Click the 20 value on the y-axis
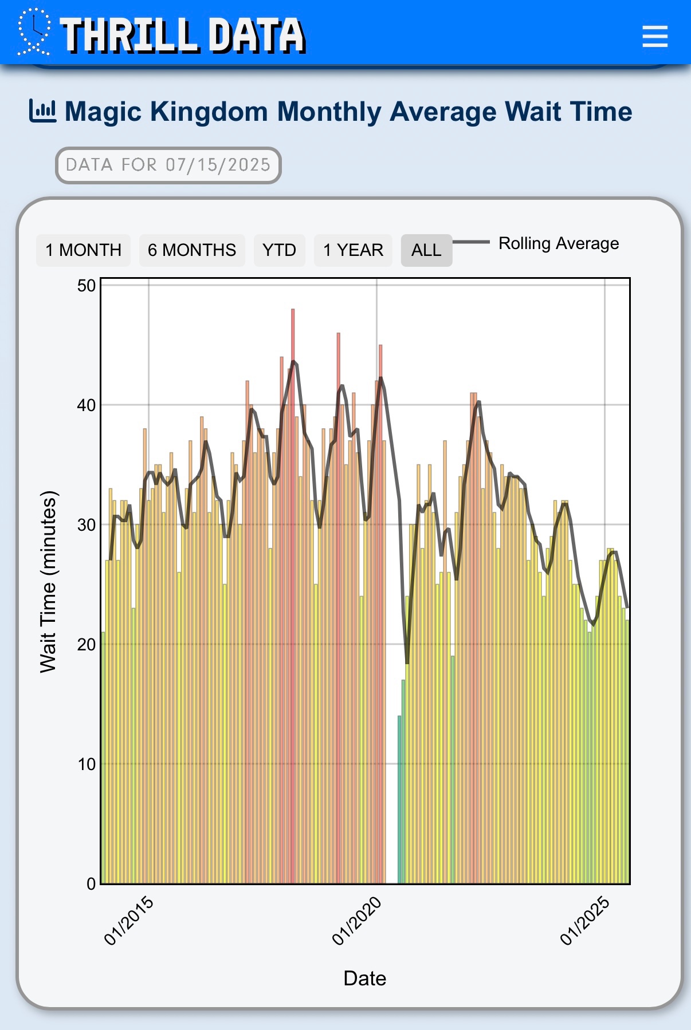691x1030 pixels. tap(87, 645)
